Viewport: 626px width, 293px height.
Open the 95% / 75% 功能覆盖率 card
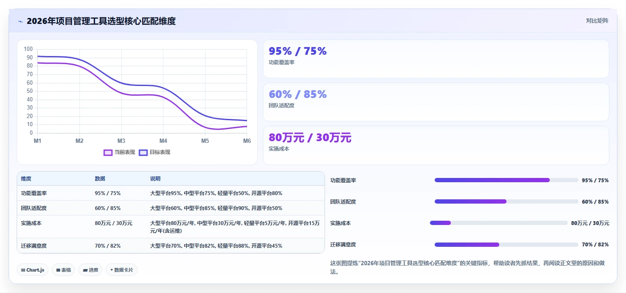[436, 59]
